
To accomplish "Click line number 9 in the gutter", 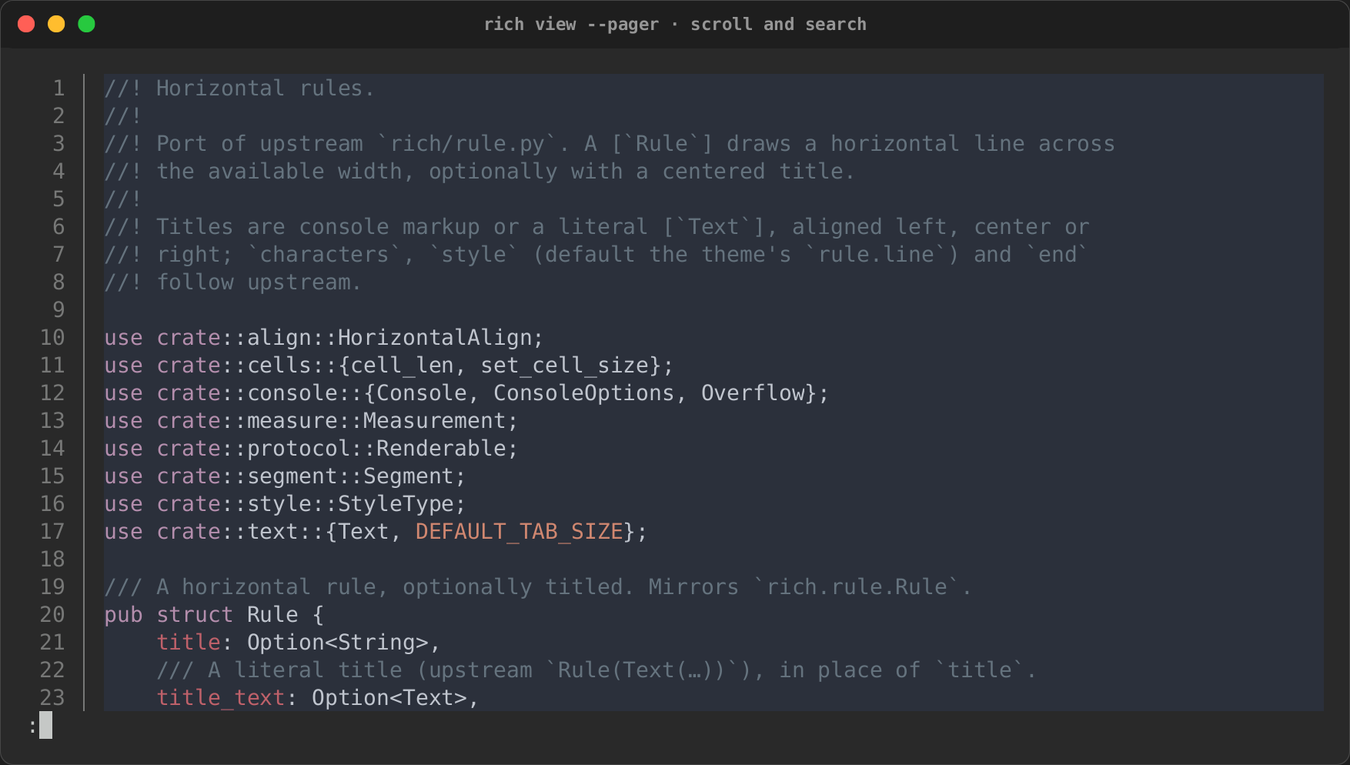I will click(58, 310).
